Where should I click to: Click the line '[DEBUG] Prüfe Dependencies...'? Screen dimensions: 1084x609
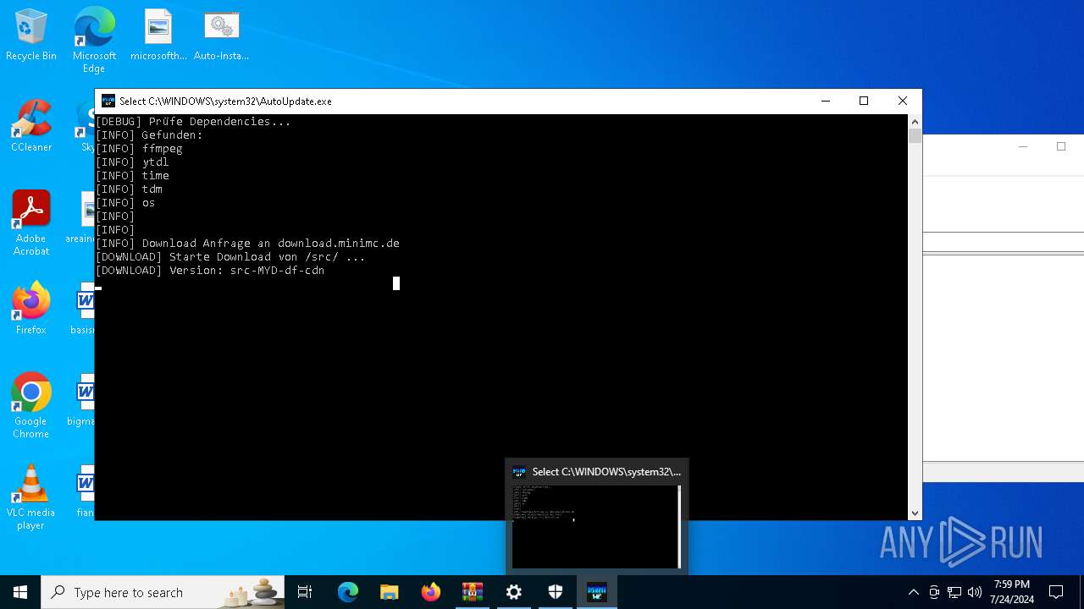(x=193, y=122)
